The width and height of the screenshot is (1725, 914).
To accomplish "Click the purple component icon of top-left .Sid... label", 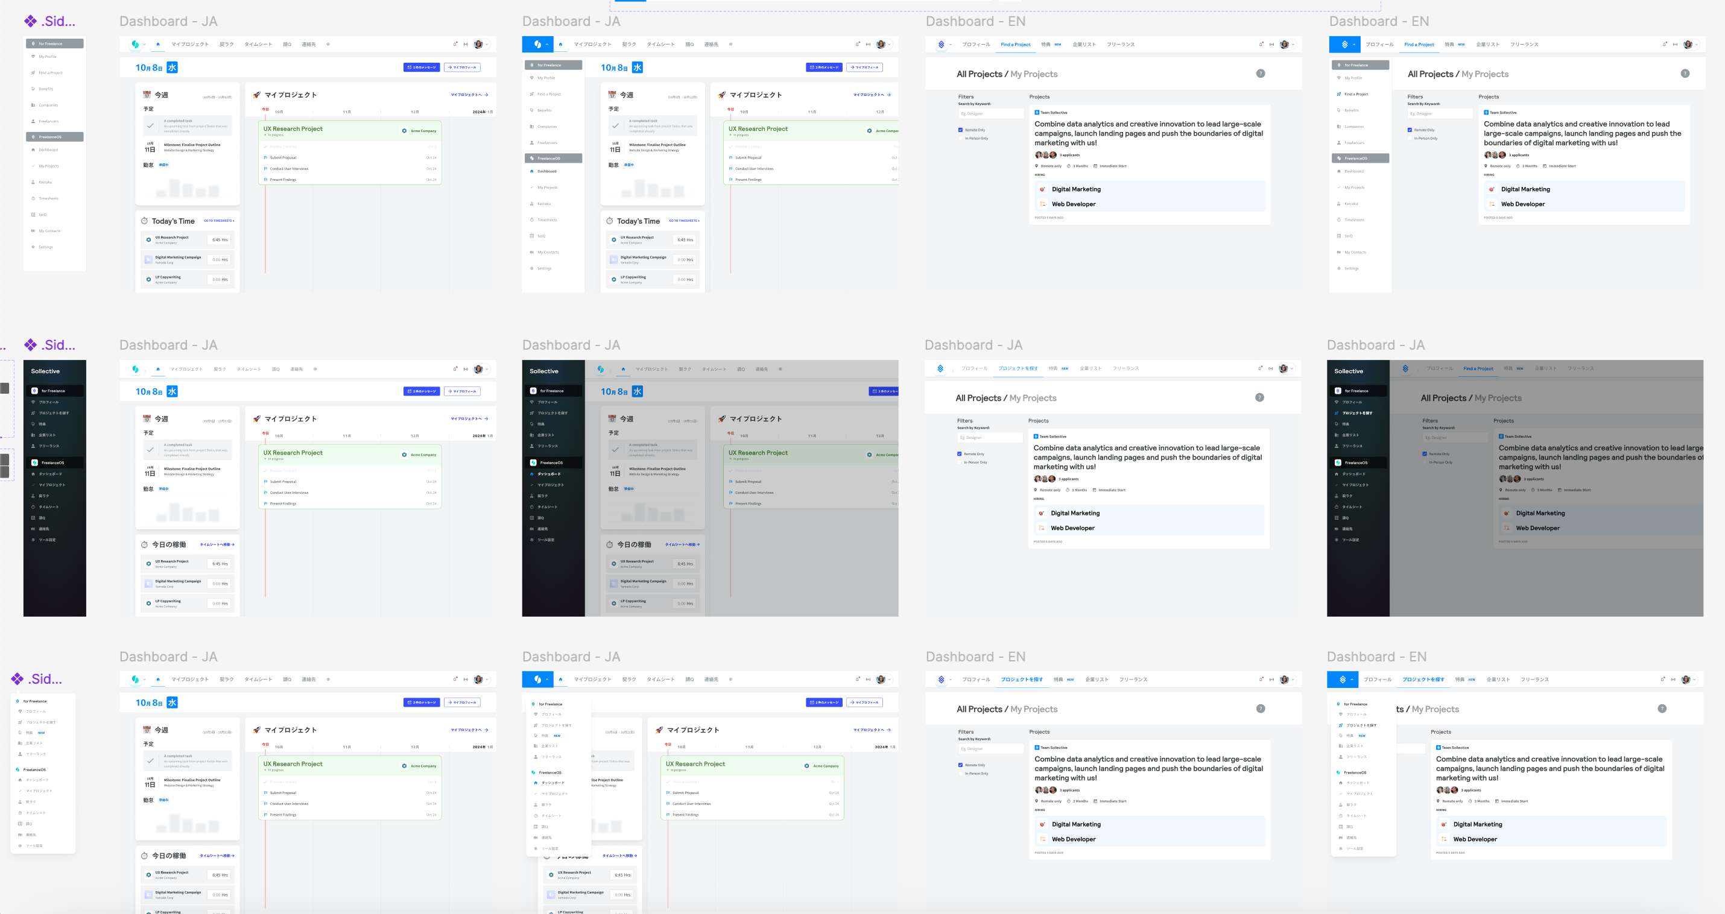I will point(30,22).
